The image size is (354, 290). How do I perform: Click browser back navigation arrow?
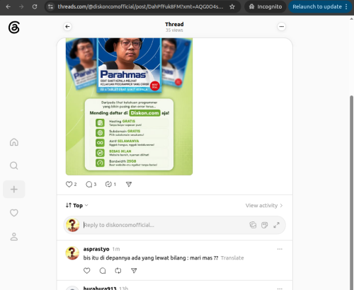click(x=8, y=6)
